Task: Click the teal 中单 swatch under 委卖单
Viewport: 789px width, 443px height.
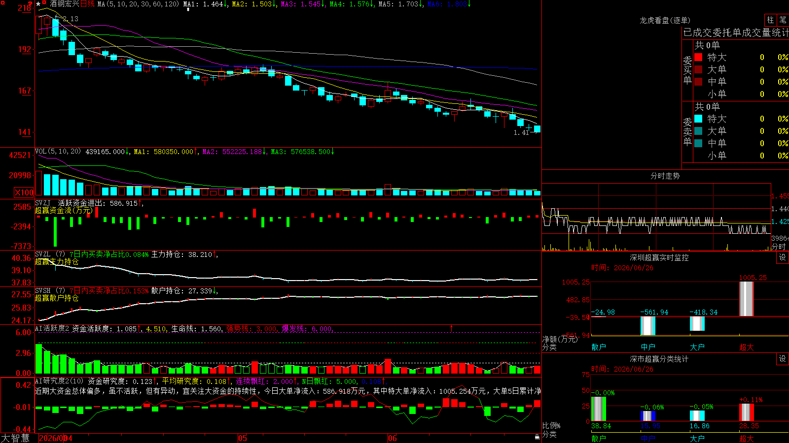Action: (698, 143)
